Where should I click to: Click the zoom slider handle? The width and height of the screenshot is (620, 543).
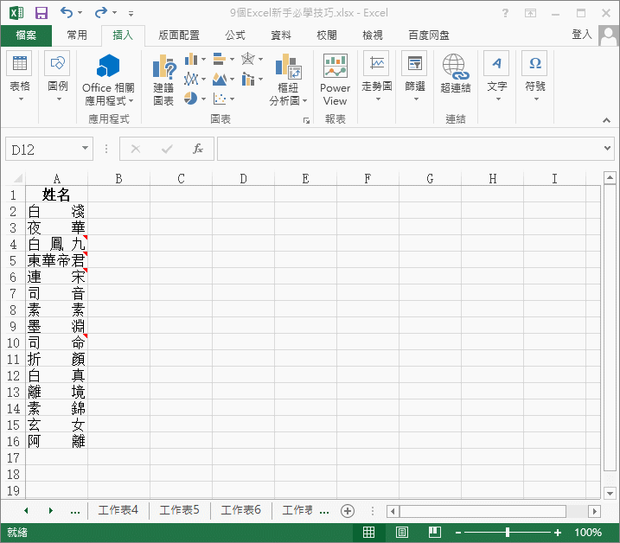(x=508, y=533)
